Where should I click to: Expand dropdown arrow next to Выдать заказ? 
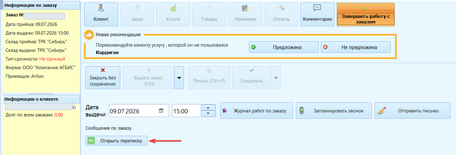(179, 77)
